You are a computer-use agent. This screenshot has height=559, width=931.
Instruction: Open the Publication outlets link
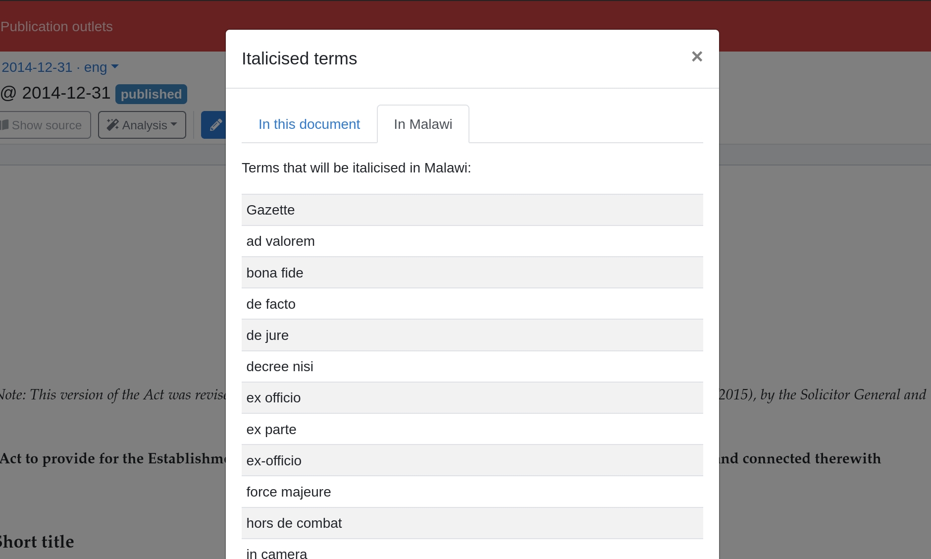[x=56, y=27]
